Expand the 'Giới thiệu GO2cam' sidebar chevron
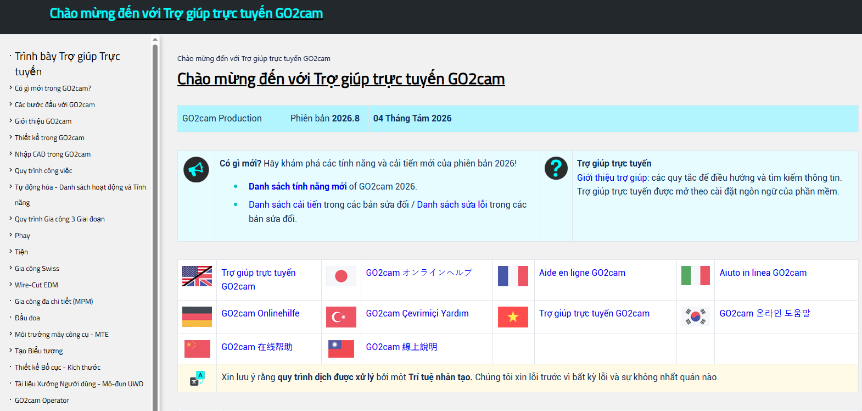The width and height of the screenshot is (862, 411). pyautogui.click(x=10, y=120)
